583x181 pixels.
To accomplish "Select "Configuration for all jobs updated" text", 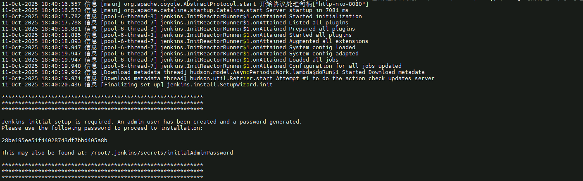I will pos(345,66).
